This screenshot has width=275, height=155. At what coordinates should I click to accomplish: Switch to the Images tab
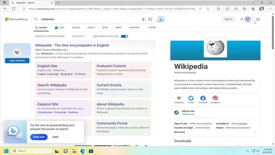coord(76,28)
